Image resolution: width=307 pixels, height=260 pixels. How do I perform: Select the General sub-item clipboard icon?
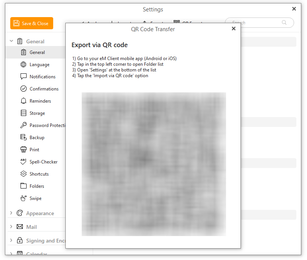(24, 52)
